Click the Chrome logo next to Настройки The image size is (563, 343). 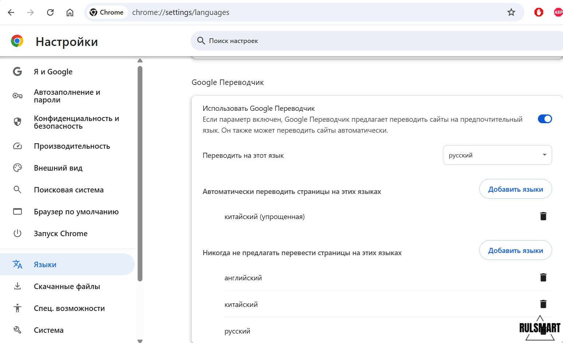click(17, 41)
